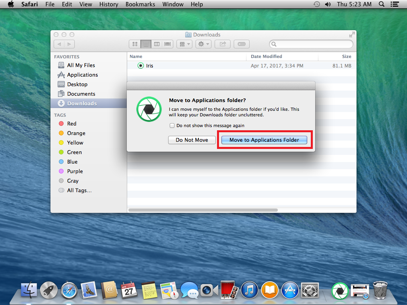This screenshot has height=305, width=407.
Task: Click the Edit Tags toolbar button
Action: click(x=242, y=44)
